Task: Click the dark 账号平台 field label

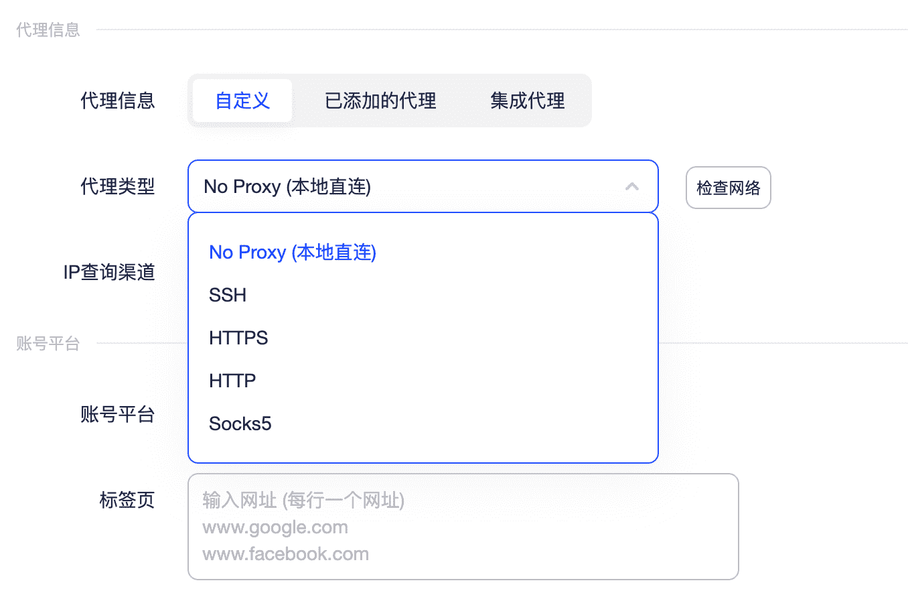Action: tap(118, 414)
